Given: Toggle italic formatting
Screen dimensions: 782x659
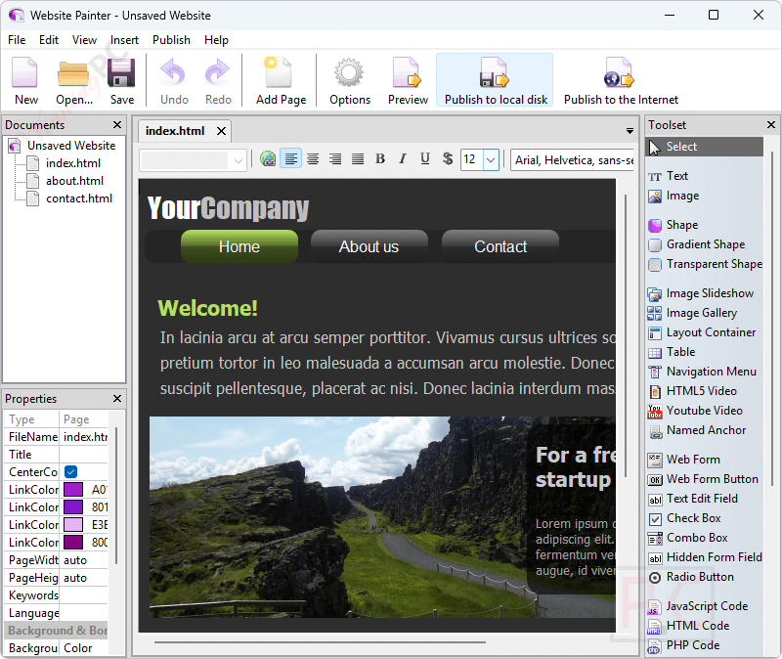Looking at the screenshot, I should 403,159.
